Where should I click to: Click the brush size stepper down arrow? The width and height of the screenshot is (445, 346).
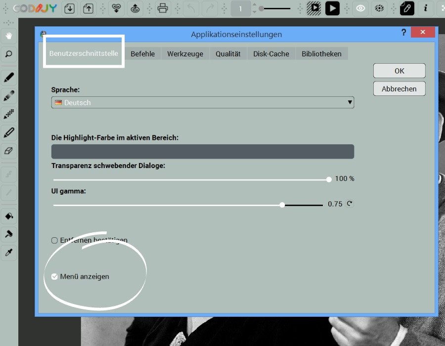254,12
